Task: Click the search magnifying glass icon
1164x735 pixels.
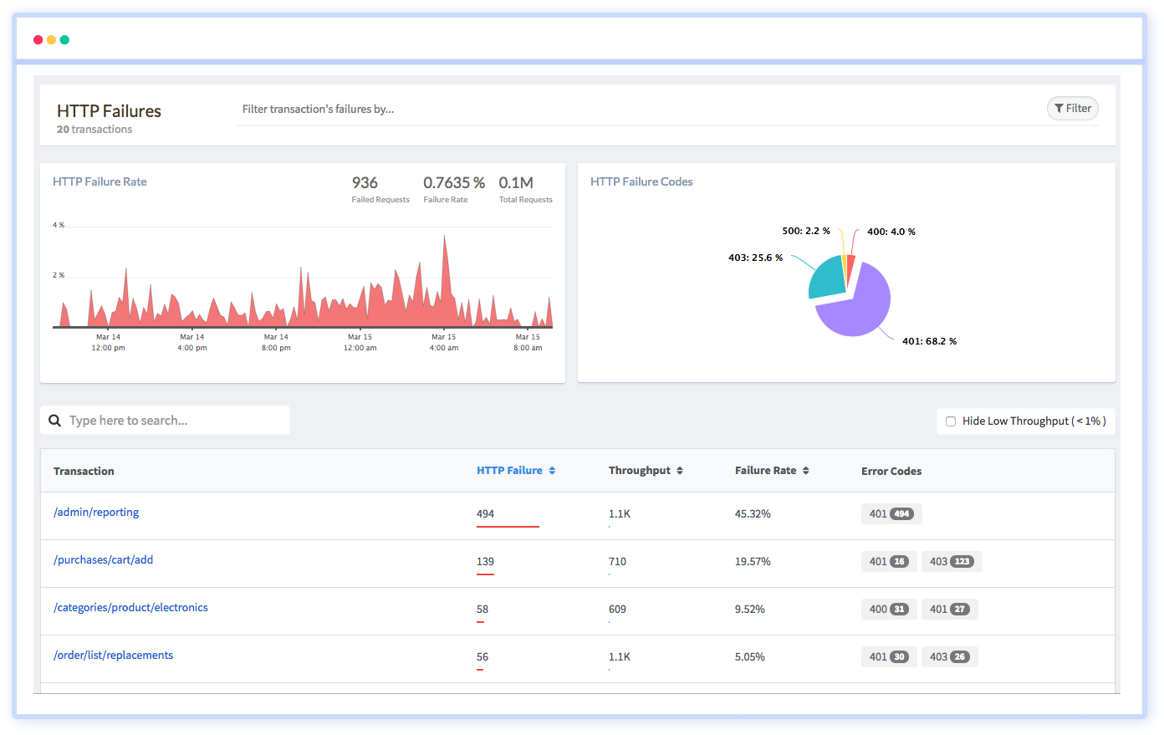Action: (55, 420)
